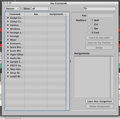The width and height of the screenshot is (120, 119).
Task: Enable the Shift modifier checkbox
Action: tap(89, 20)
